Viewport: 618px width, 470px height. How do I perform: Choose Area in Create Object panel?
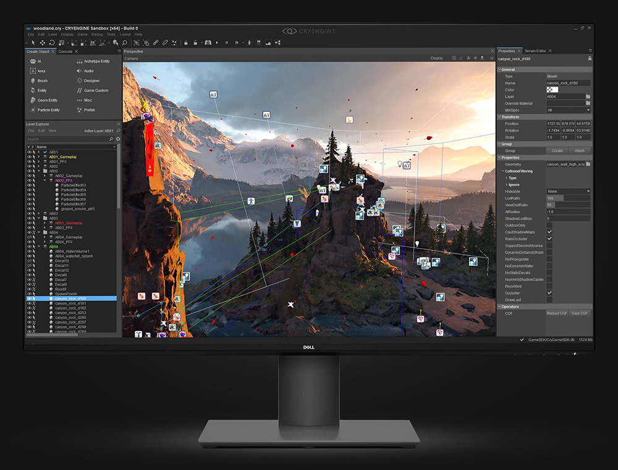[38, 71]
